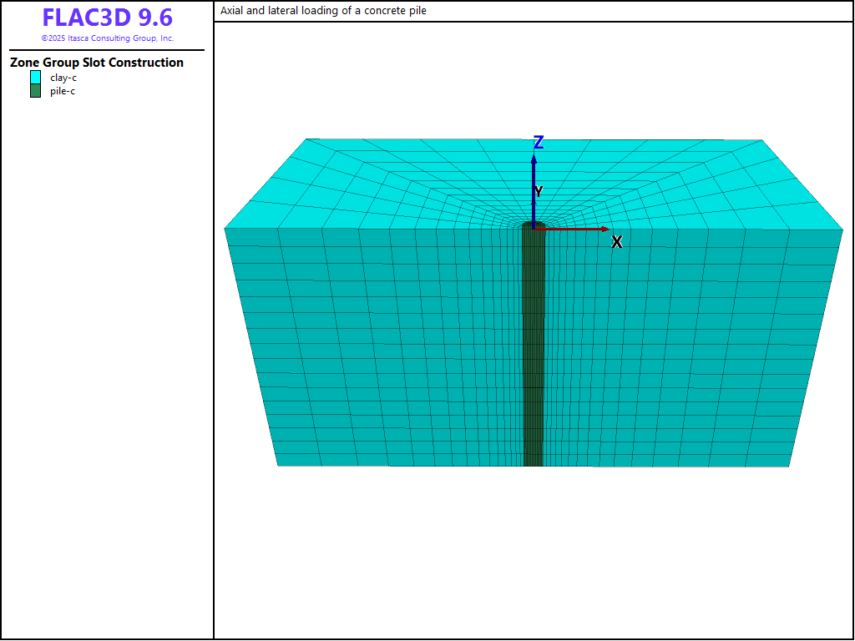The image size is (855, 641).
Task: Click the bottom-left corner of the clay front face
Action: tap(278, 465)
